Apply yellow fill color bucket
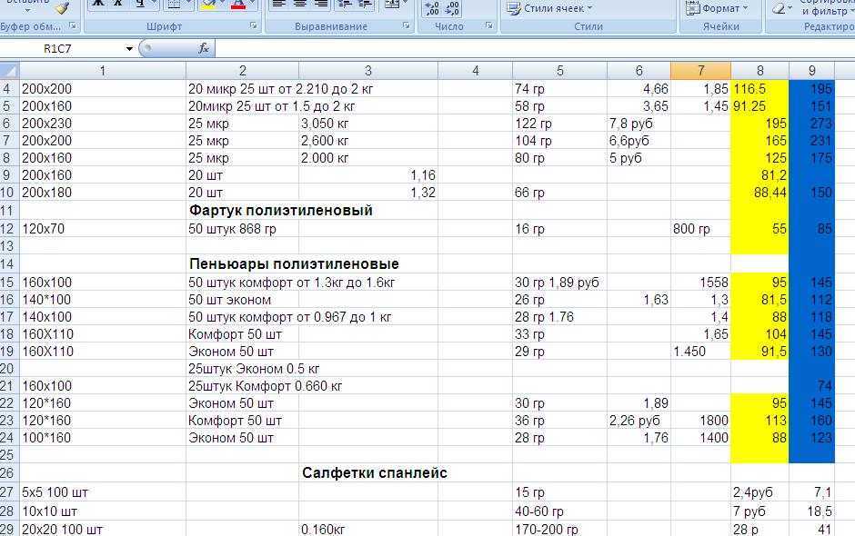 pyautogui.click(x=208, y=5)
